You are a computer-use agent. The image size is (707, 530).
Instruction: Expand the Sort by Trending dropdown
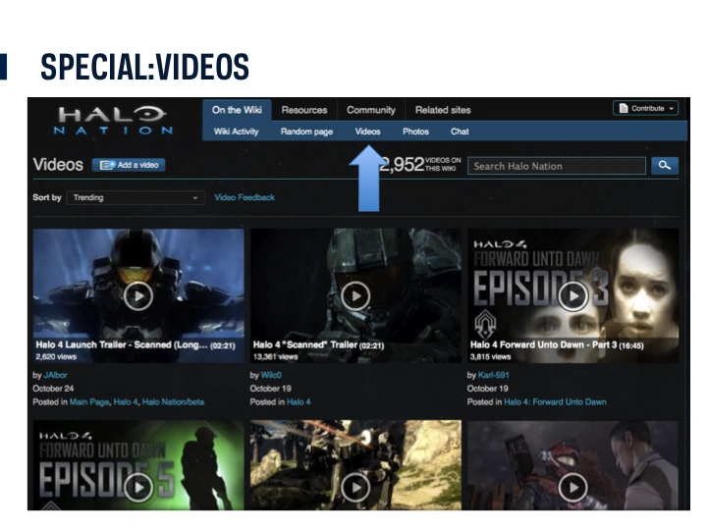tap(136, 197)
